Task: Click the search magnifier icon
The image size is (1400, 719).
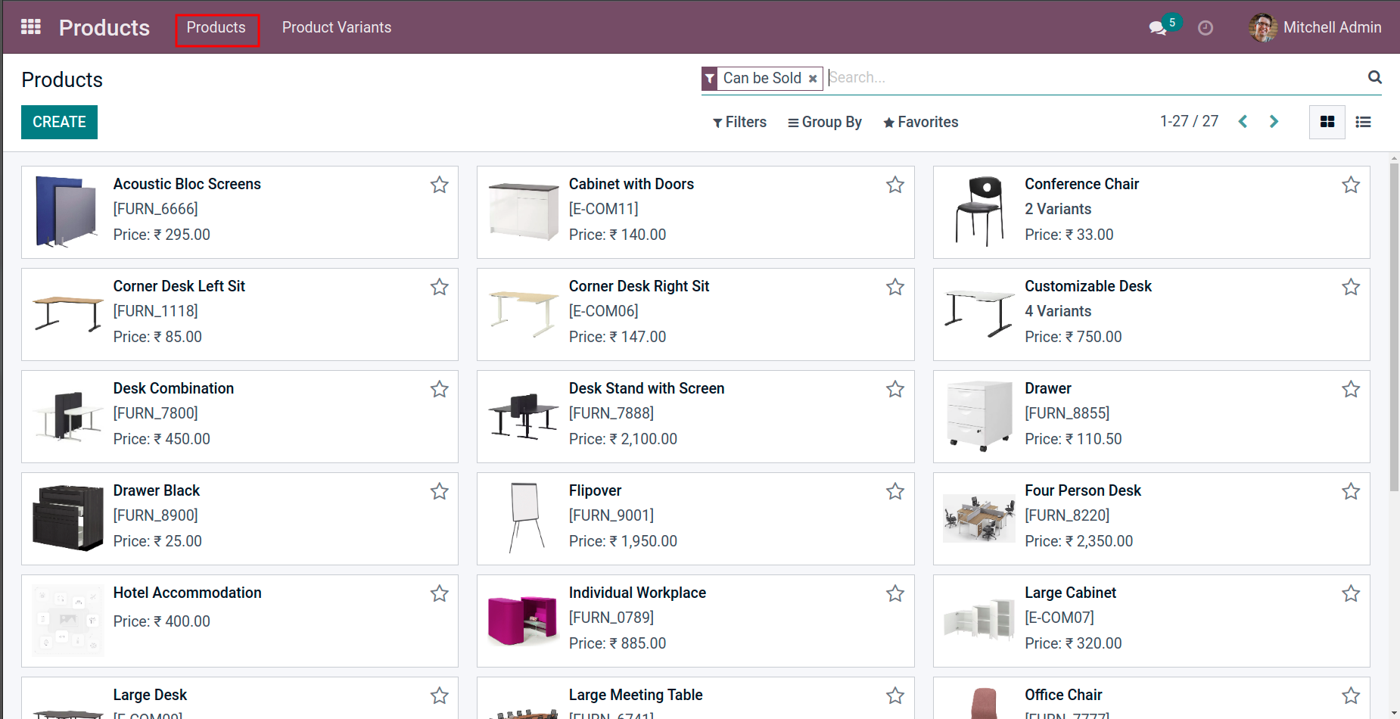Action: (1374, 77)
